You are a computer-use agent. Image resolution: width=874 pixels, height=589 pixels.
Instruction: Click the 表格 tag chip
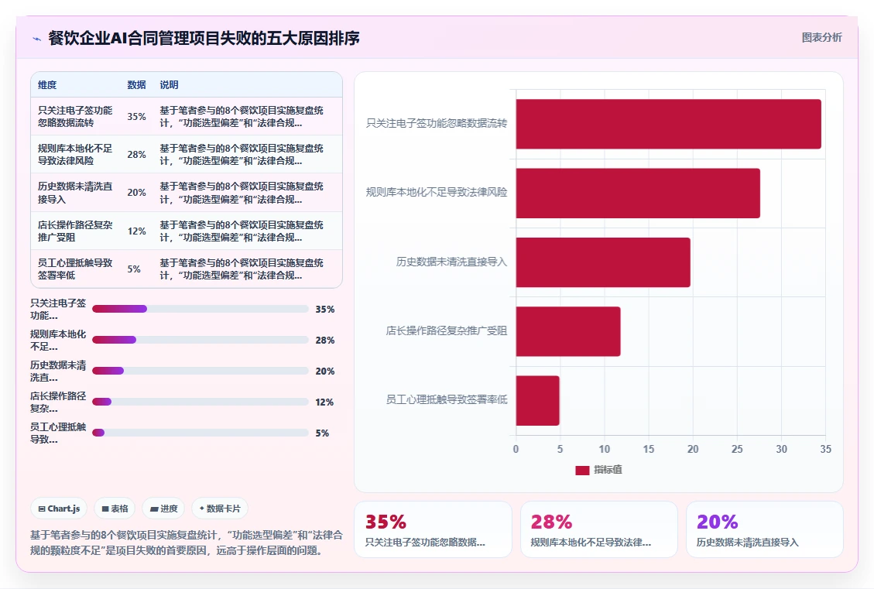coord(115,509)
